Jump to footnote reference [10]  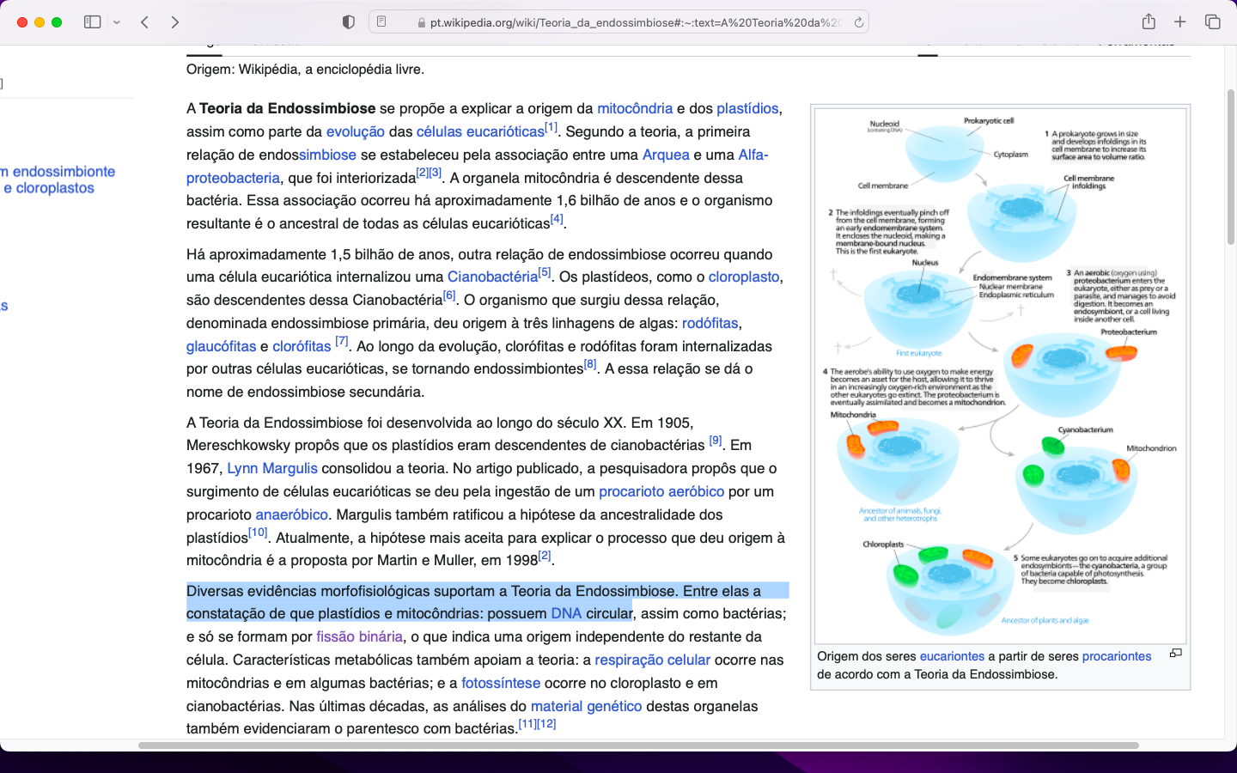click(258, 533)
